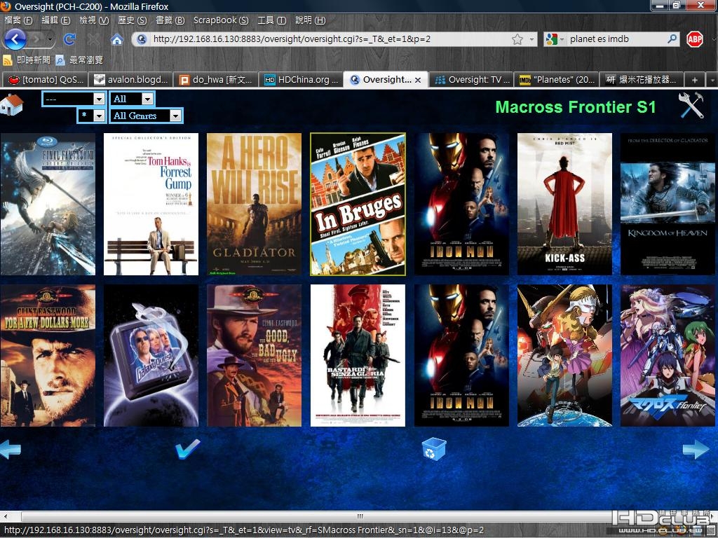The width and height of the screenshot is (718, 538).
Task: Open the news feed bookmark (即時新聞)
Action: pos(26,60)
